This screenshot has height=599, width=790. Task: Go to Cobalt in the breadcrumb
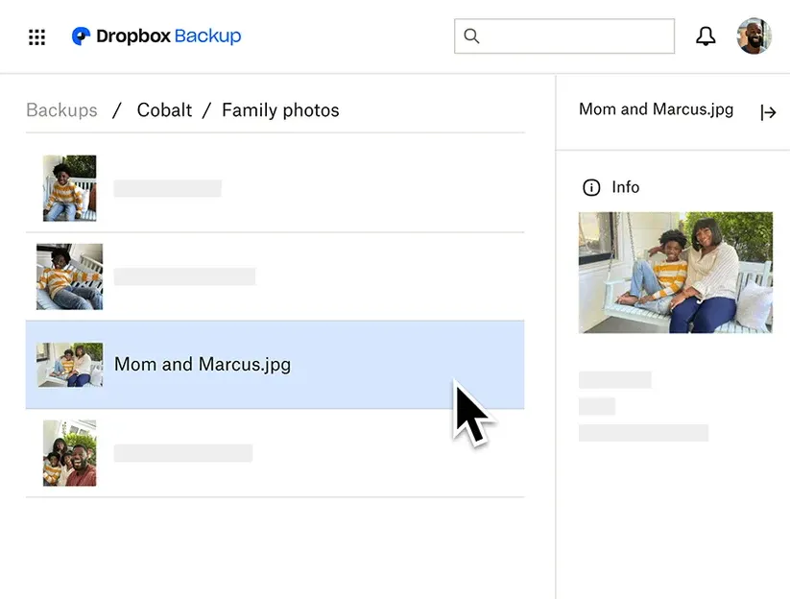[x=164, y=109]
